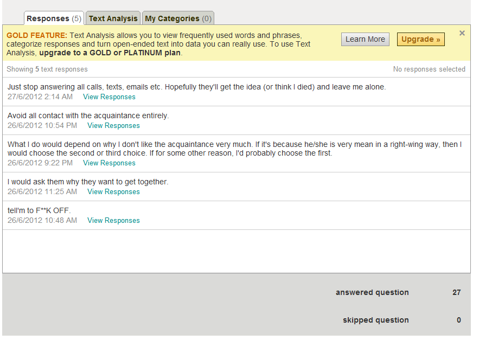View Responses for 27/6/2012 2:14 AM entry
This screenshot has width=479, height=353.
click(x=109, y=97)
